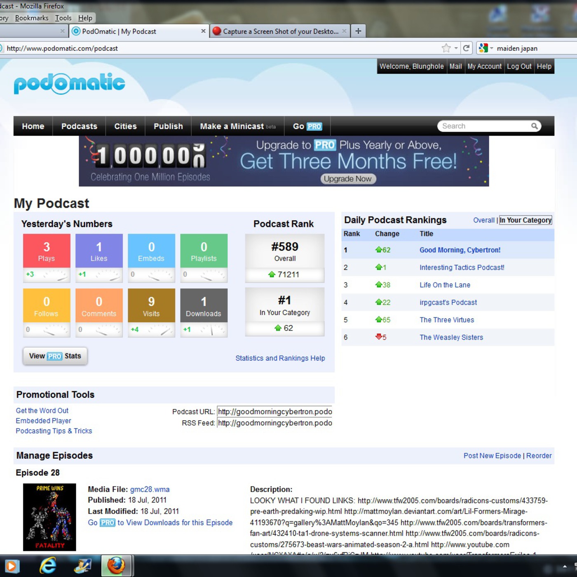This screenshot has height=577, width=577.
Task: Click Go PRO to View Downloads link
Action: pyautogui.click(x=160, y=523)
